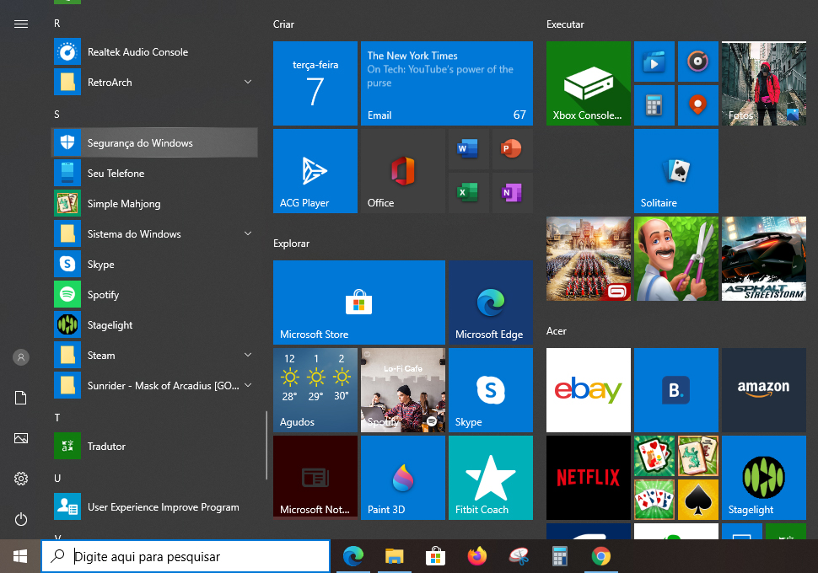Click the taskbar search box
The image size is (818, 573).
point(186,556)
